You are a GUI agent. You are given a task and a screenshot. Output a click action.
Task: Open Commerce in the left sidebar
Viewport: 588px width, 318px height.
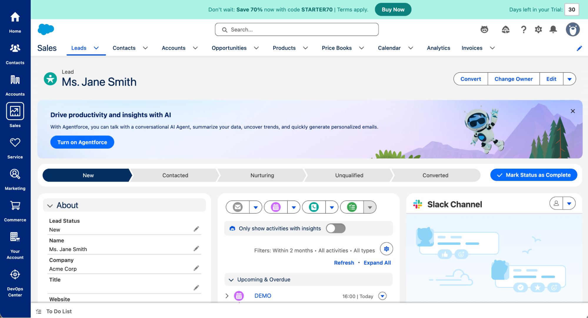tap(15, 211)
